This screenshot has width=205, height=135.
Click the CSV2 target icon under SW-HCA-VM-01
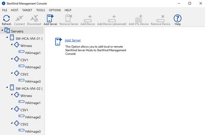pyautogui.click(x=17, y=73)
